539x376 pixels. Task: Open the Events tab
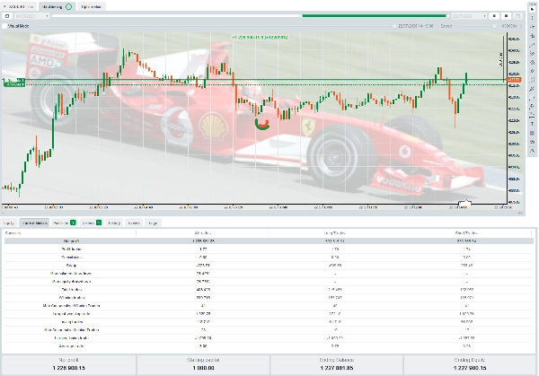134,223
